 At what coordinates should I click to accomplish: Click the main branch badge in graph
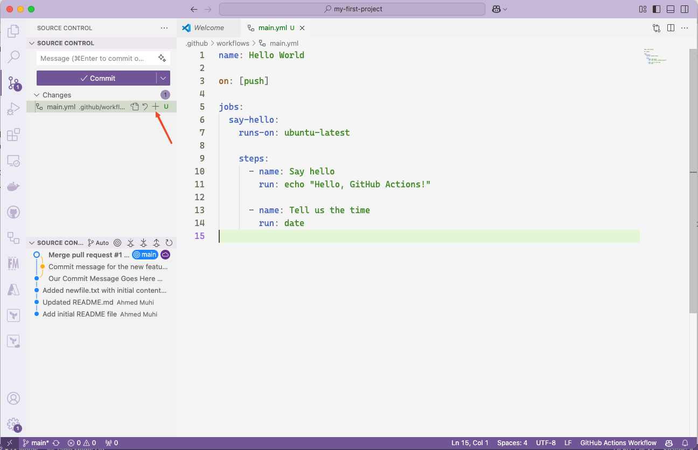(x=145, y=255)
